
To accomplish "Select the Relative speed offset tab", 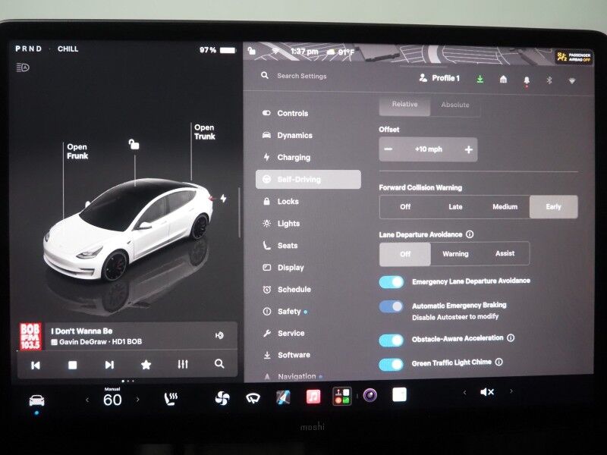I will [x=404, y=105].
